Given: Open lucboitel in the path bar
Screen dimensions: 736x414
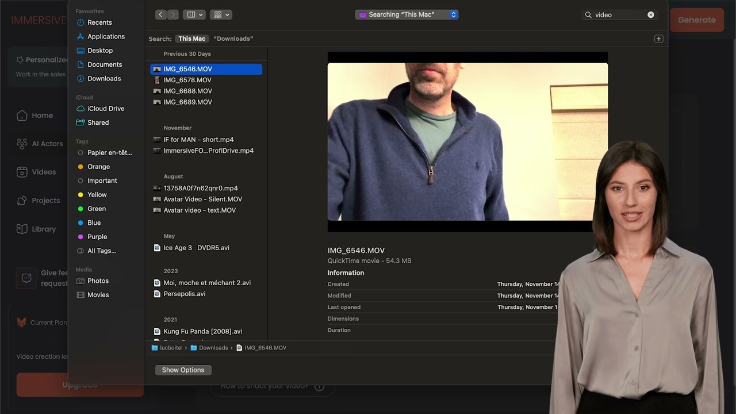Looking at the screenshot, I should click(166, 348).
